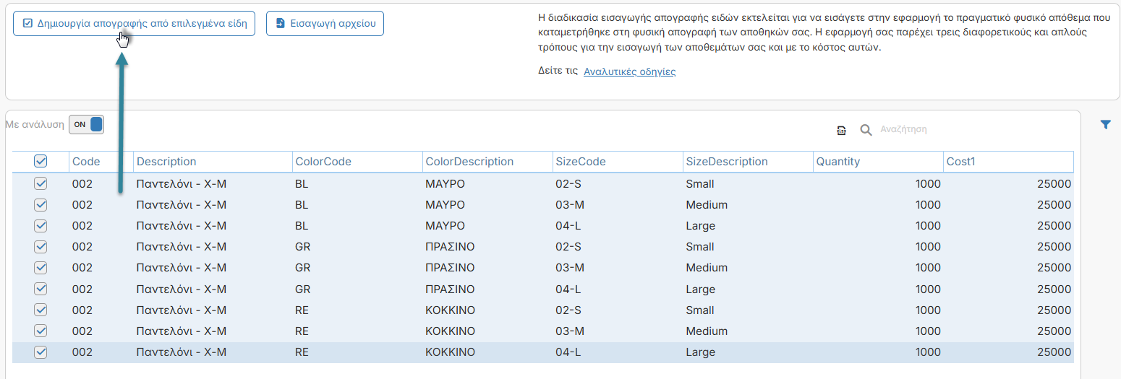Viewport: 1121px width, 379px height.
Task: Open the Αναλυτικές οδηγίες link
Action: [629, 71]
